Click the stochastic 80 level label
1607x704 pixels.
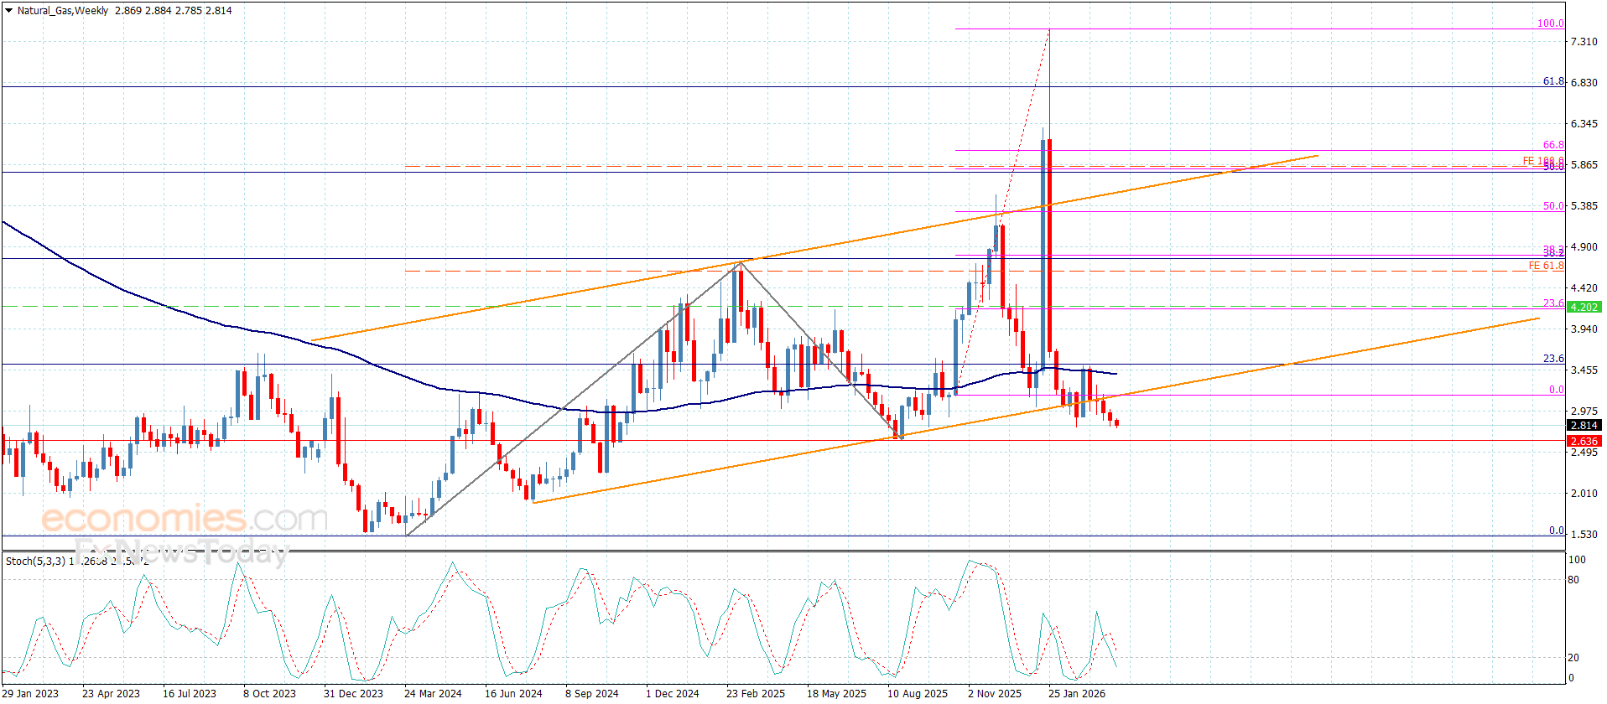(x=1573, y=580)
